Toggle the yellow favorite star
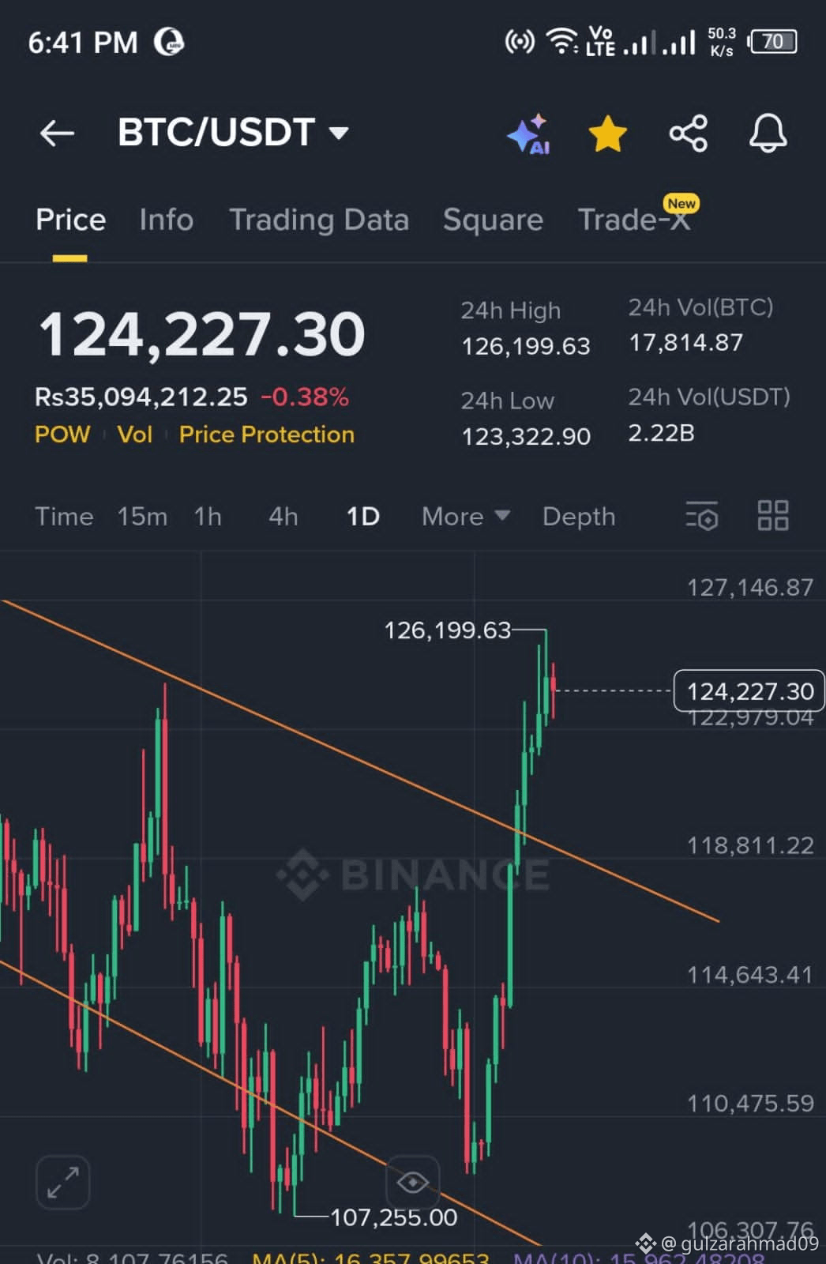 coord(607,133)
